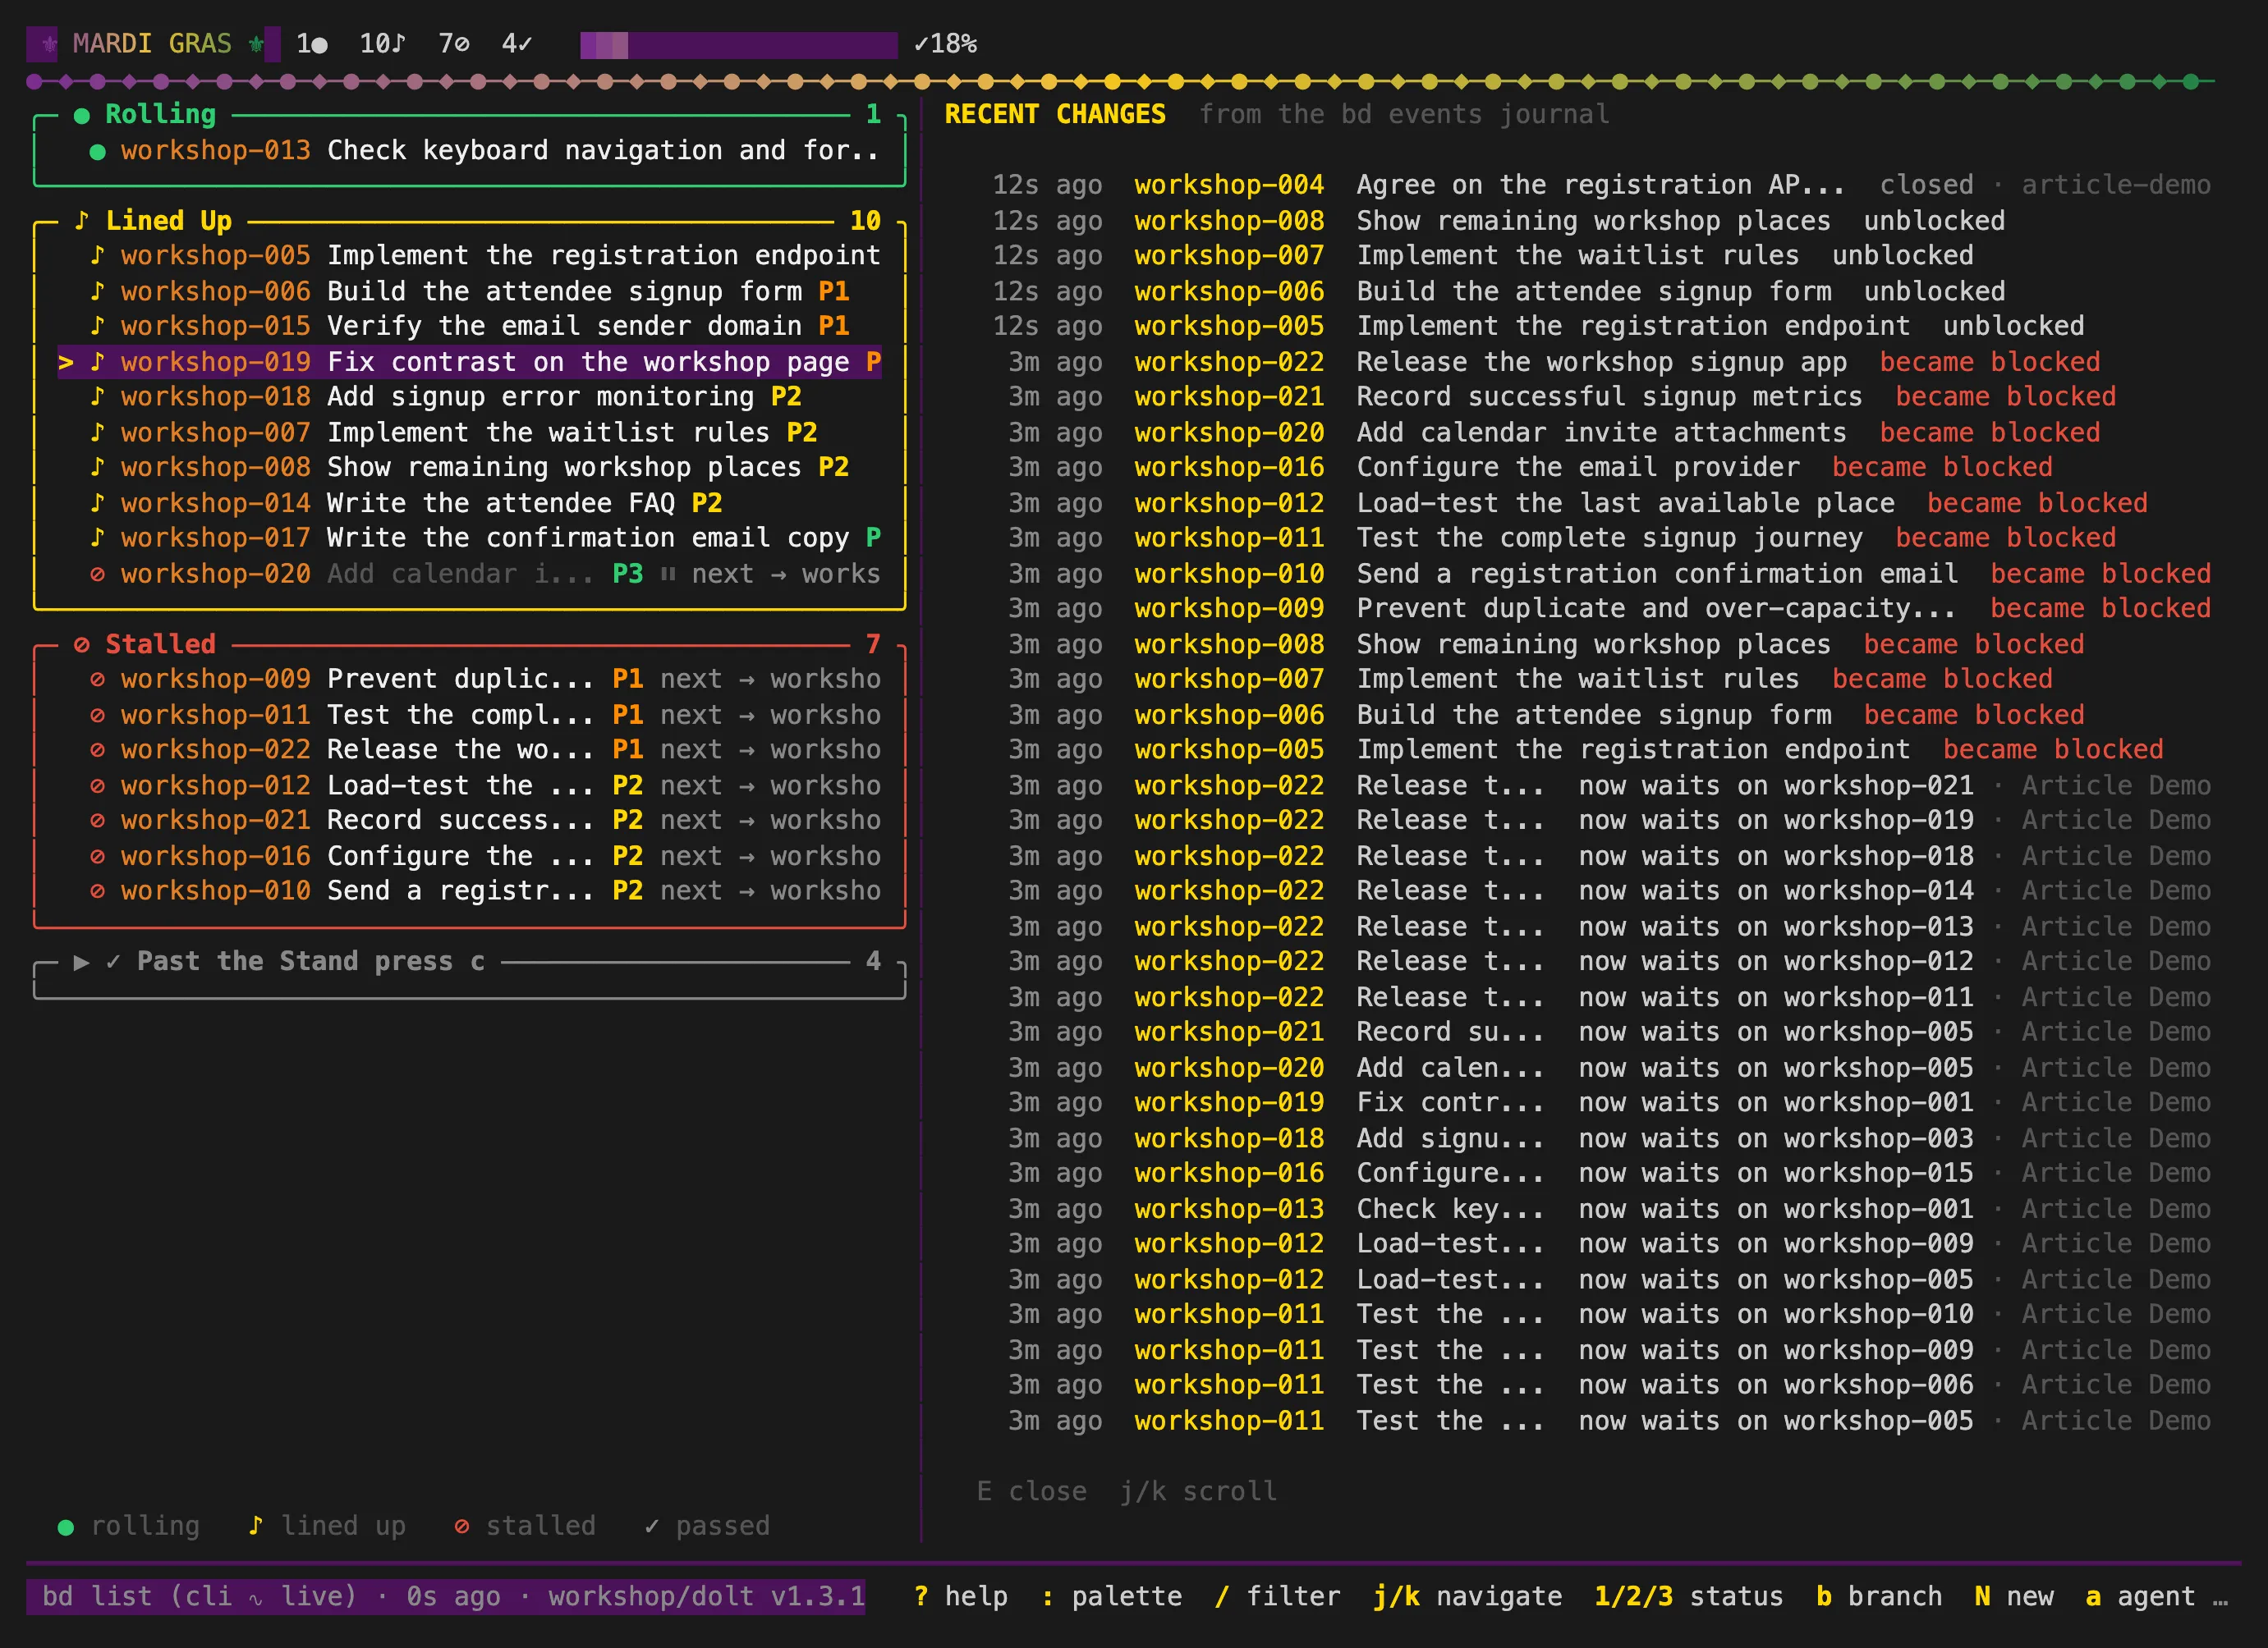This screenshot has height=1648, width=2268.
Task: Click the stalled legend icon at bottom
Action: point(462,1526)
